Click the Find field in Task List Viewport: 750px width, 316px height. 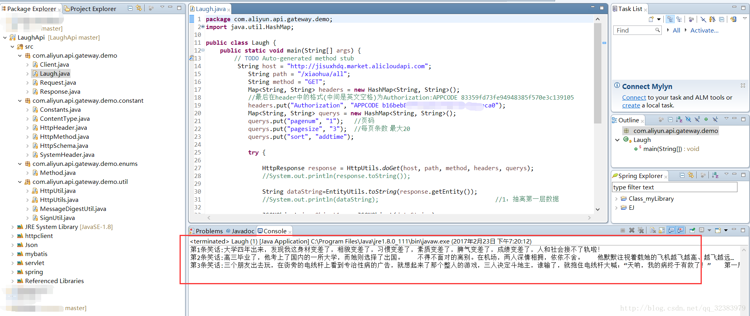coord(637,30)
